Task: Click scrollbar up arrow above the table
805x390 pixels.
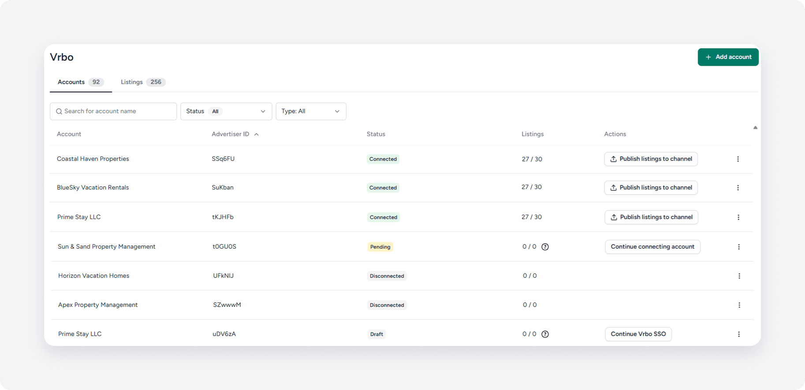Action: click(x=755, y=128)
